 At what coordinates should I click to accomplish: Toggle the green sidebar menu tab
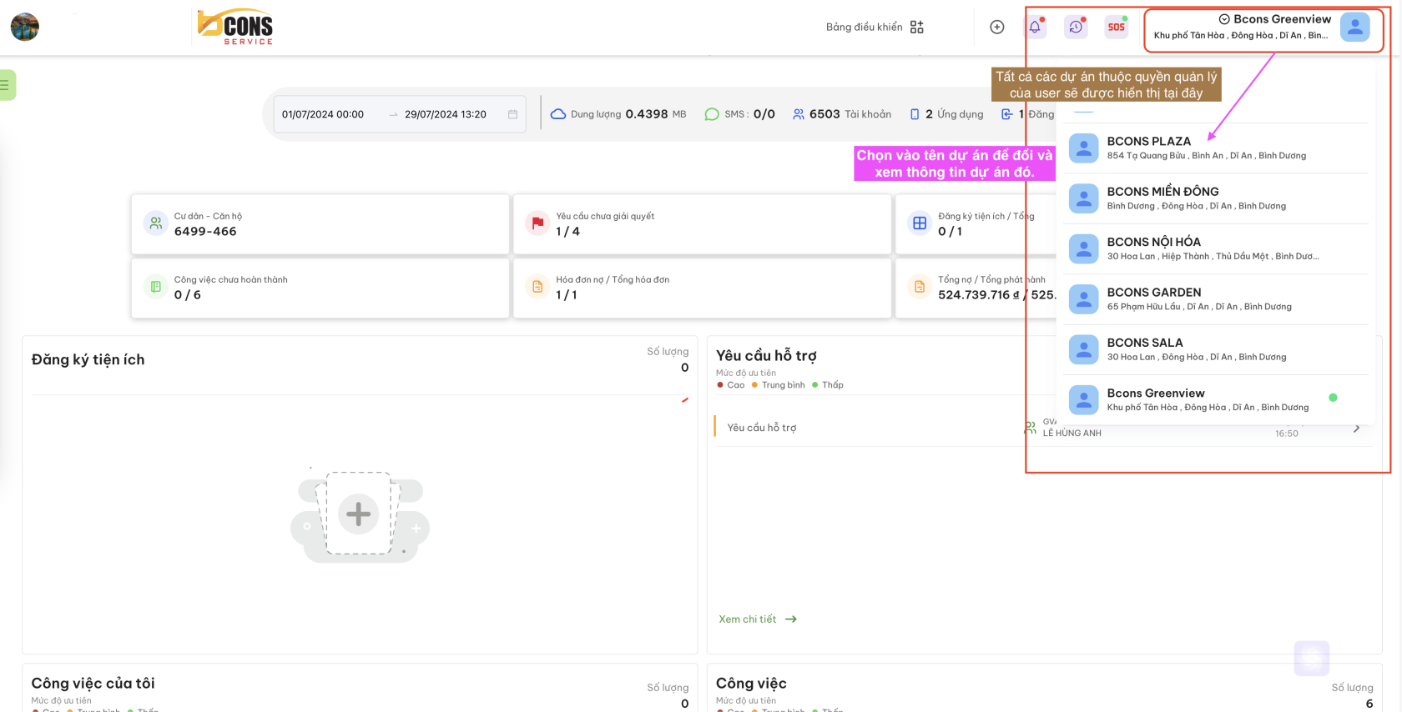(7, 85)
